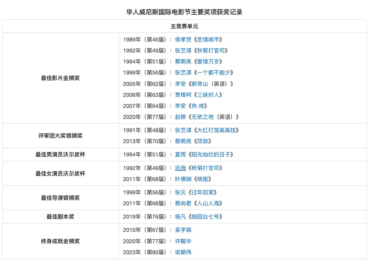Open the 赵婷 link
The width and height of the screenshot is (368, 260).
[x=180, y=117]
